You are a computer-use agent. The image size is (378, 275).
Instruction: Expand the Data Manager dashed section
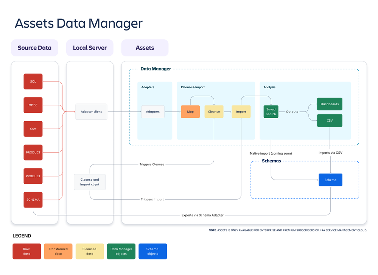(155, 69)
